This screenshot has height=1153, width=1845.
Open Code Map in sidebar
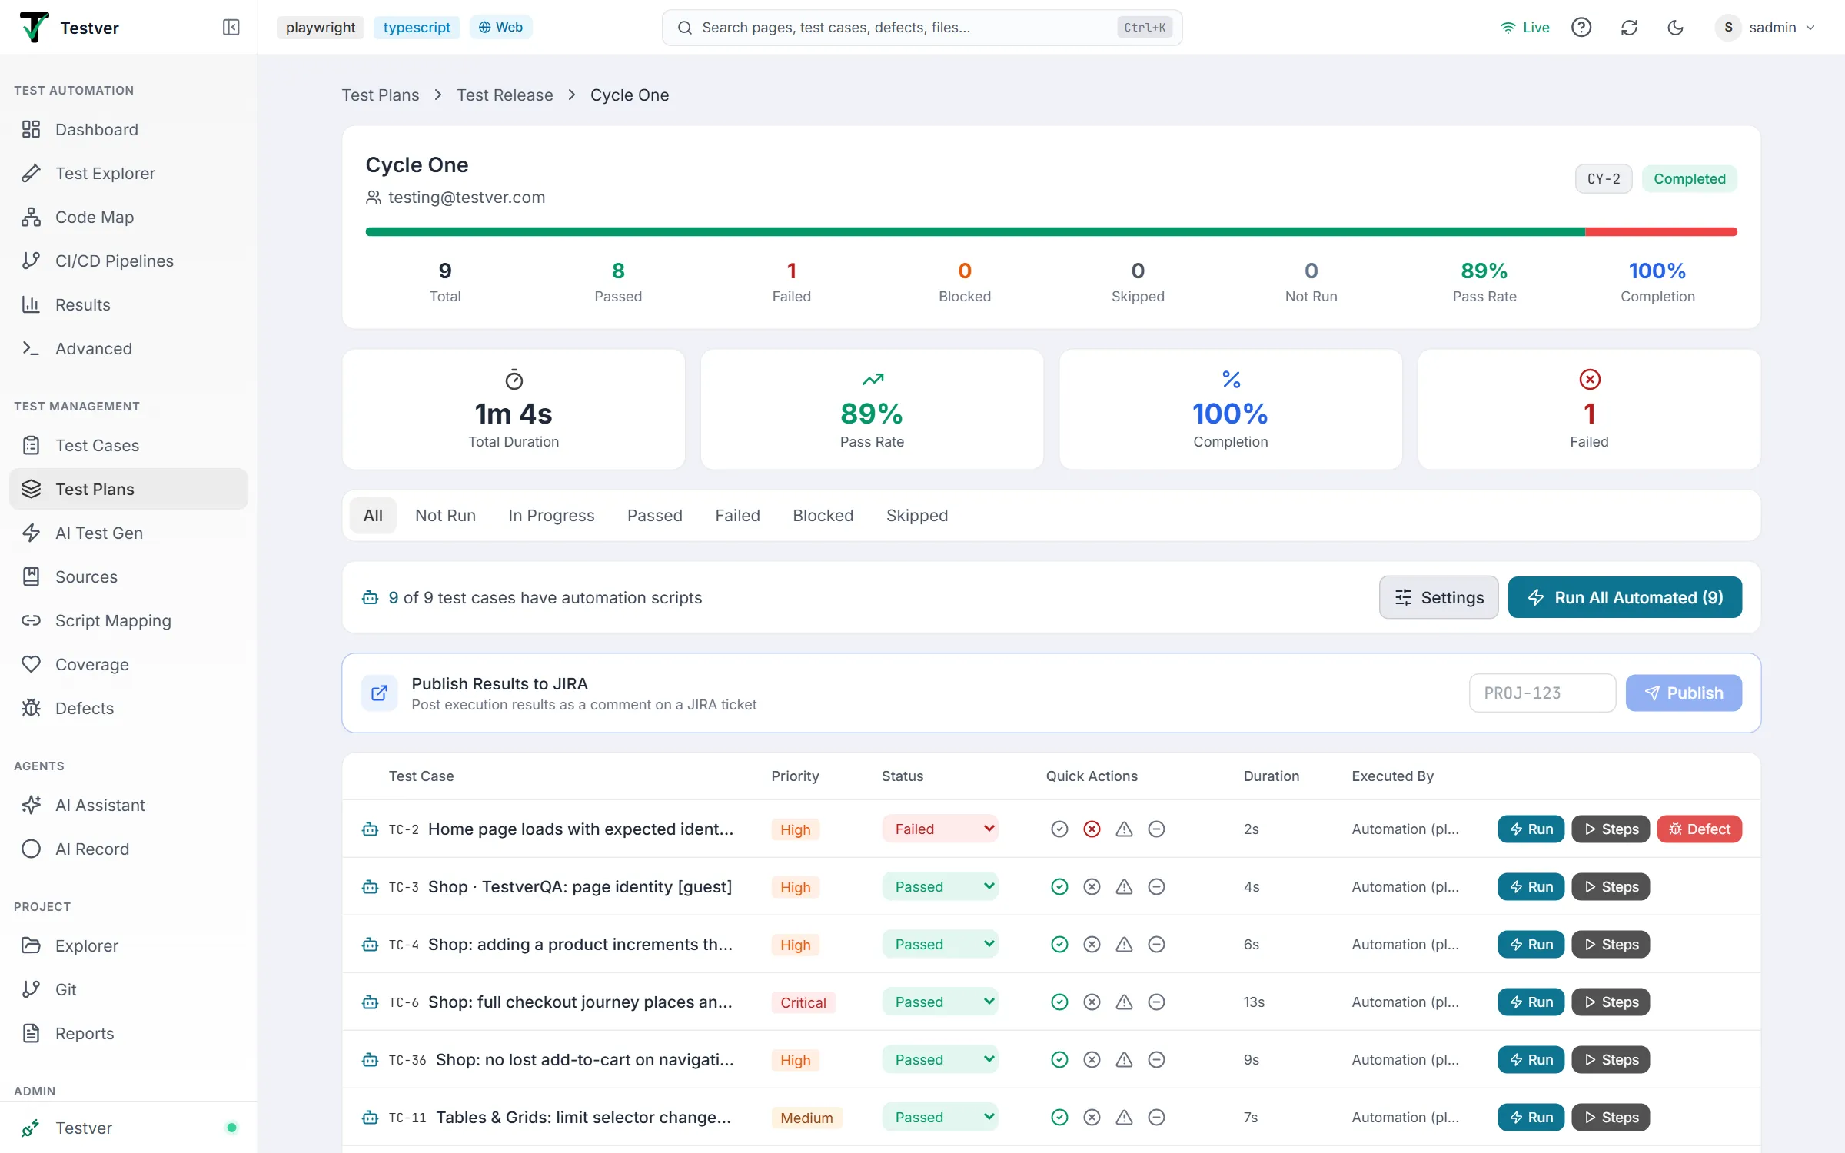(x=128, y=217)
